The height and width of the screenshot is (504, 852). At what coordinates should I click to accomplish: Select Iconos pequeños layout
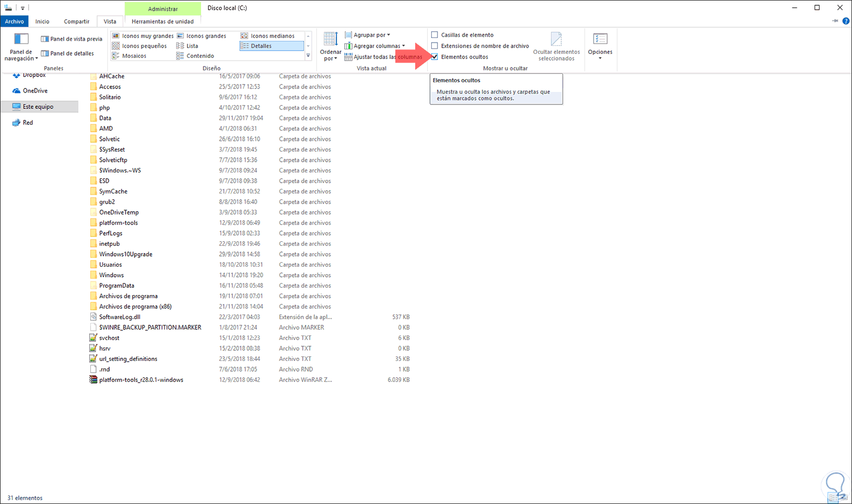pos(139,46)
